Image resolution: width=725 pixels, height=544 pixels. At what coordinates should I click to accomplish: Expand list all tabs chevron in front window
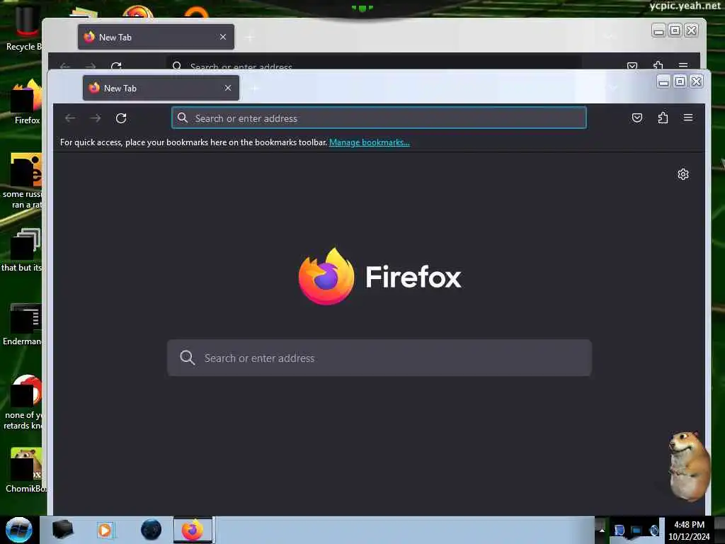click(x=613, y=88)
